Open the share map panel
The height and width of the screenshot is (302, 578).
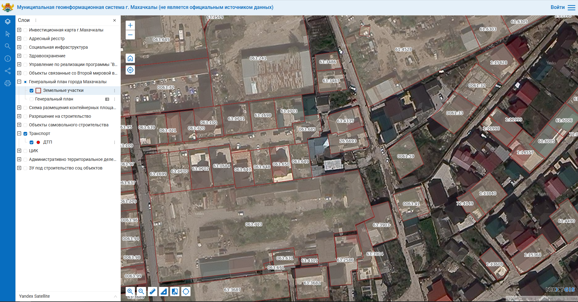pos(8,71)
